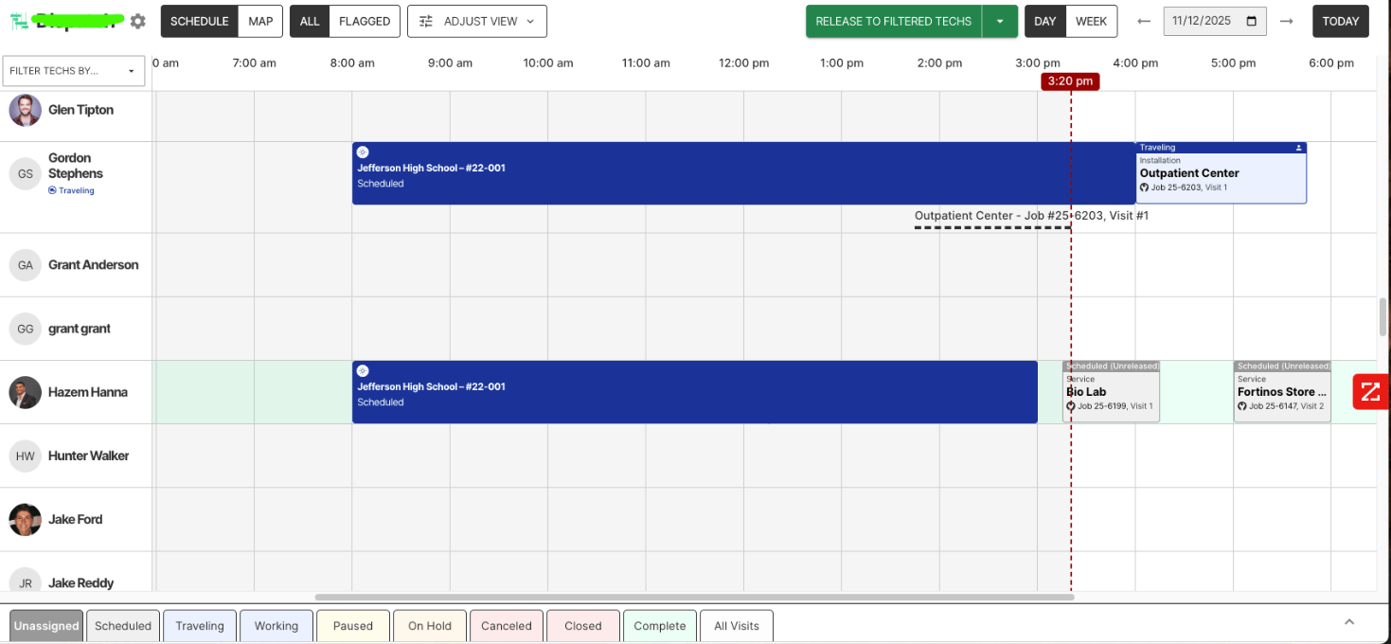Click the sliders icon in Adjust View
1391x644 pixels.
click(x=426, y=21)
